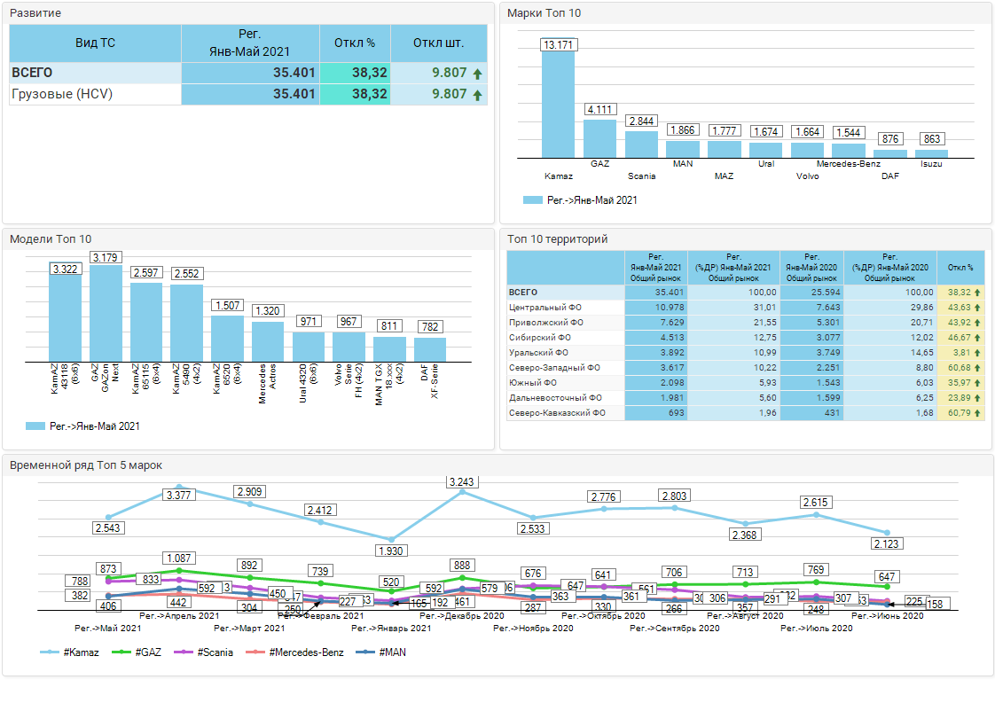
Task: Click green arrow in Центральный ФО row
Action: point(977,307)
